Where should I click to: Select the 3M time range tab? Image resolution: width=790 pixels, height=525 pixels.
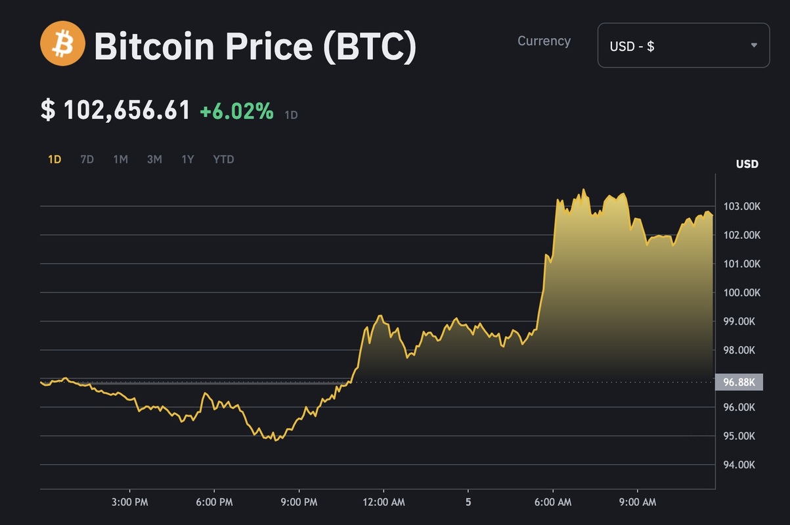pyautogui.click(x=154, y=159)
